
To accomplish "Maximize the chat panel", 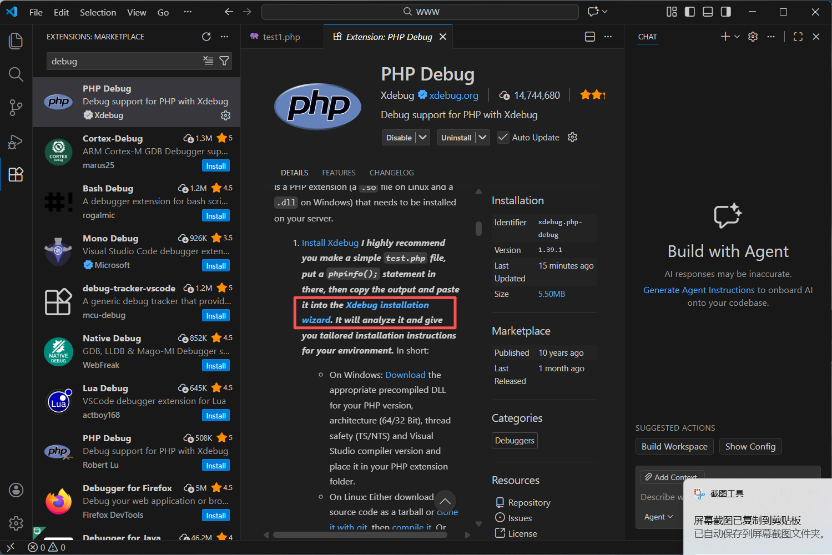I will click(798, 37).
